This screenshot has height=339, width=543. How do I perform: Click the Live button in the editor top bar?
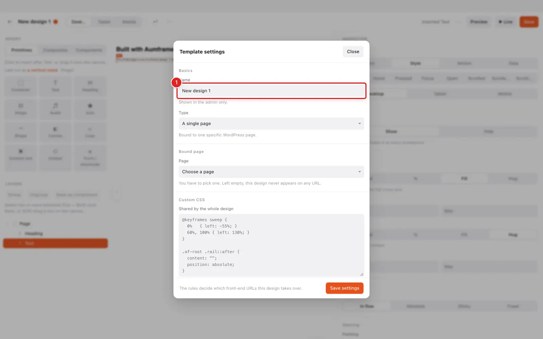tap(505, 22)
